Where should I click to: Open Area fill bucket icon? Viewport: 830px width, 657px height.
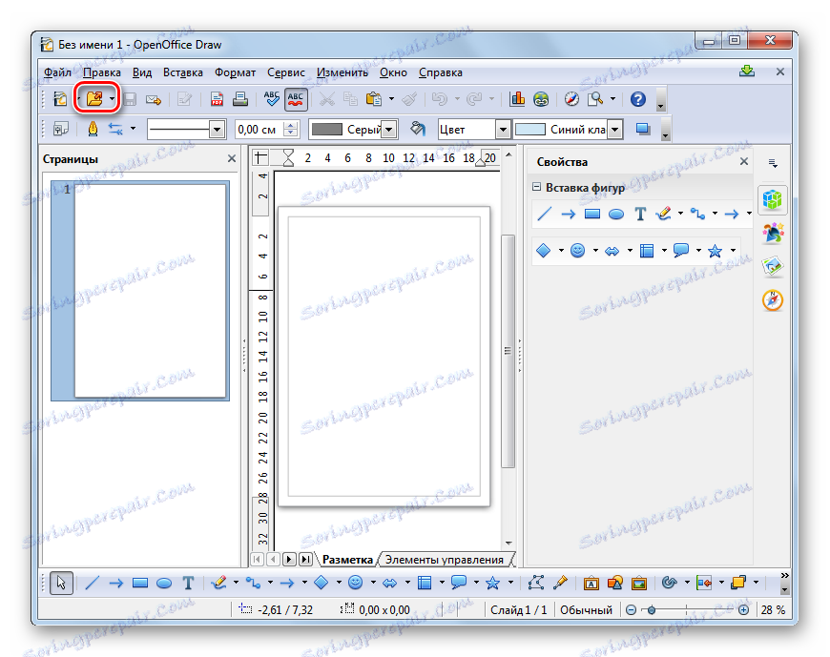(x=418, y=129)
